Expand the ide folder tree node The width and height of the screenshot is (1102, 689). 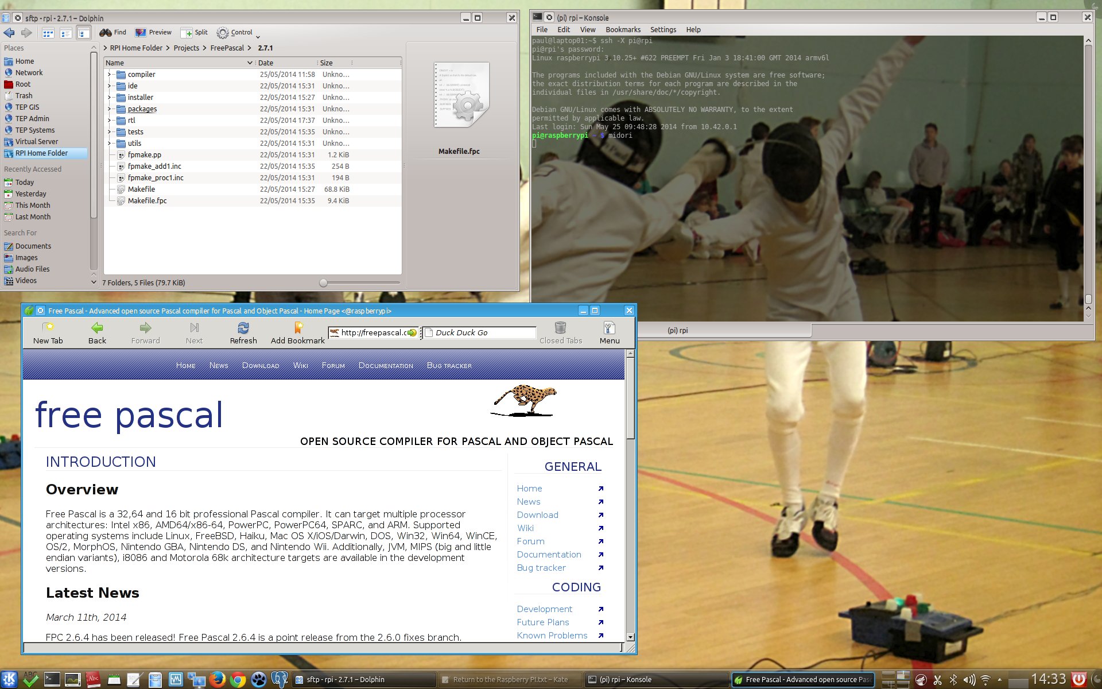[x=109, y=86]
